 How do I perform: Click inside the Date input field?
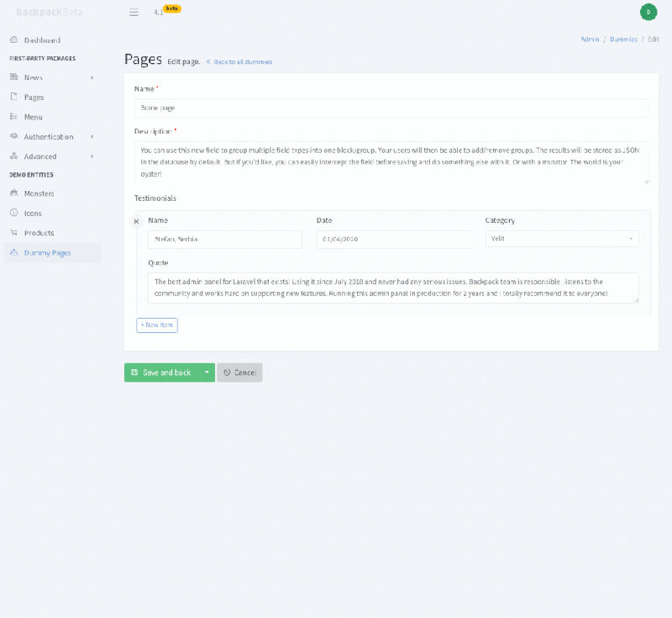392,239
